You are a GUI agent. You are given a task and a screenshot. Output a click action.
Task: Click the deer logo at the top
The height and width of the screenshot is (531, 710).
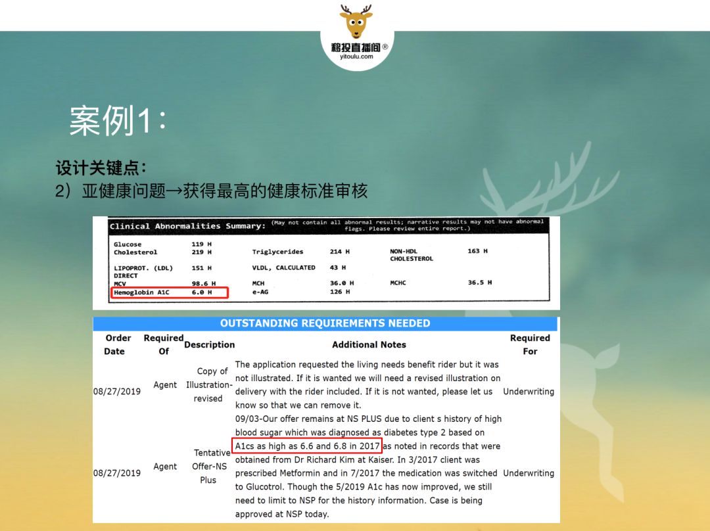[356, 22]
